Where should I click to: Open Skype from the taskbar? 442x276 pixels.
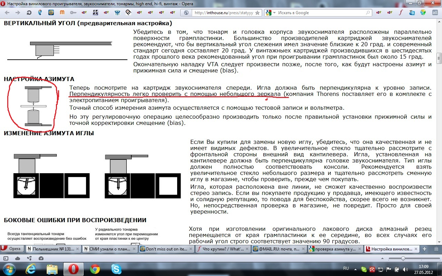(x=116, y=269)
